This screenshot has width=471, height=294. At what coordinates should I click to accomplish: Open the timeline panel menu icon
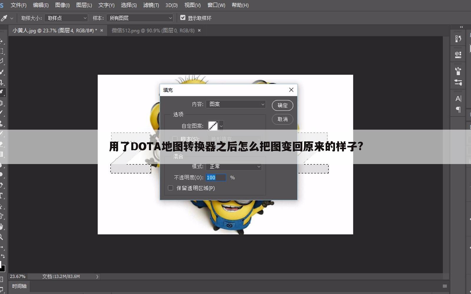point(445,286)
